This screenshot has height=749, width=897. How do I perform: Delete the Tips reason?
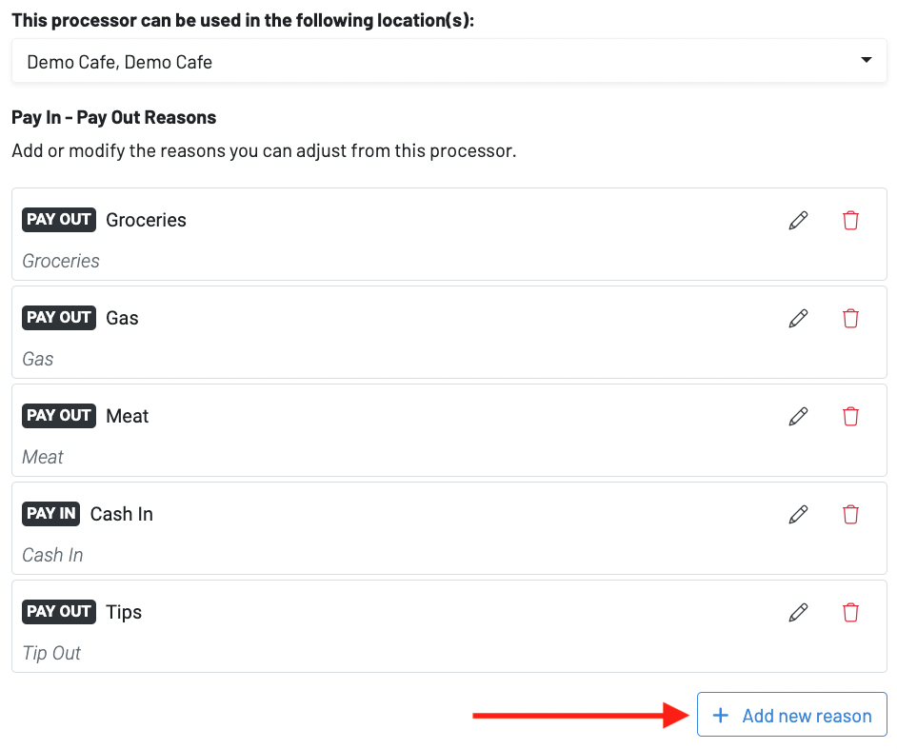[x=850, y=612]
